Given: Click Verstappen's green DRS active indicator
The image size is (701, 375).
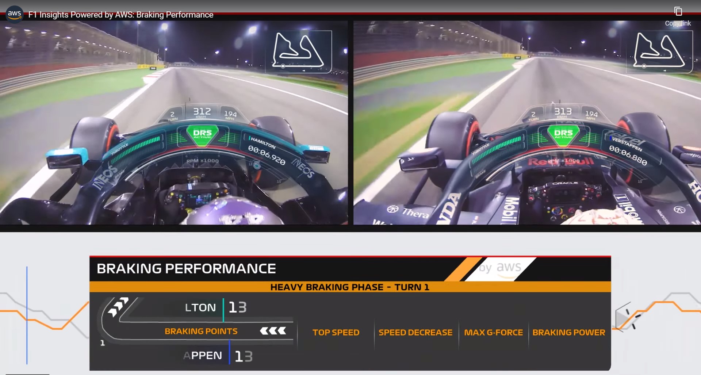Looking at the screenshot, I should [x=563, y=134].
